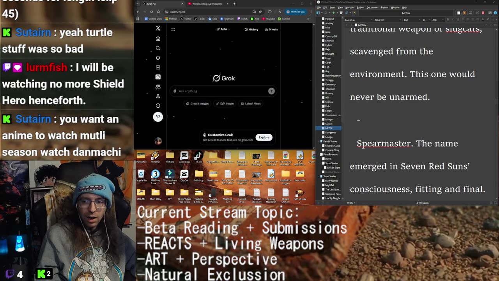This screenshot has width=499, height=281.
Task: Open Profile icon in X sidebar
Action: (x=158, y=96)
